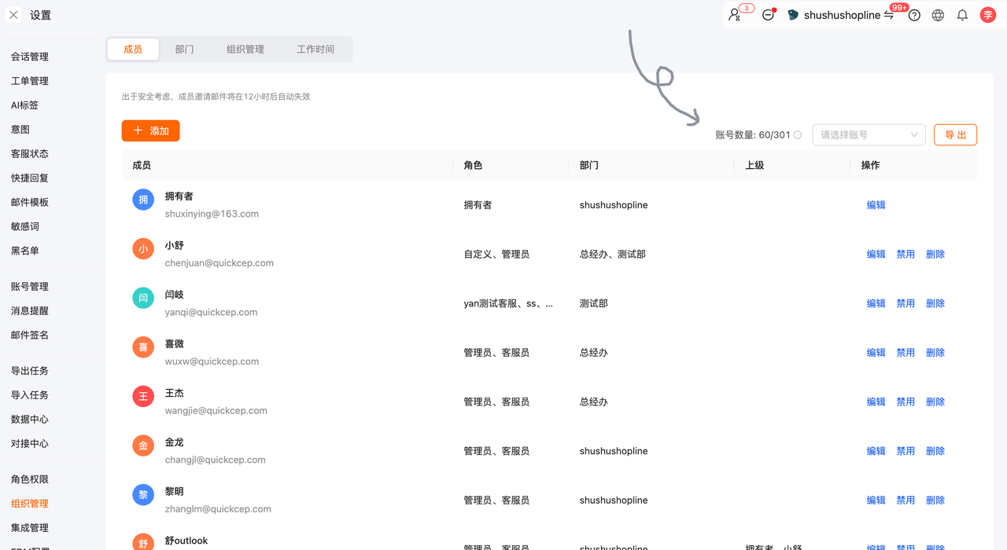Click email shuxinying@163.com
The height and width of the screenshot is (550, 1007).
212,214
